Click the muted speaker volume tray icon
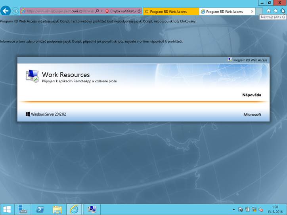The width and height of the screenshot is (287, 215). pos(261,209)
